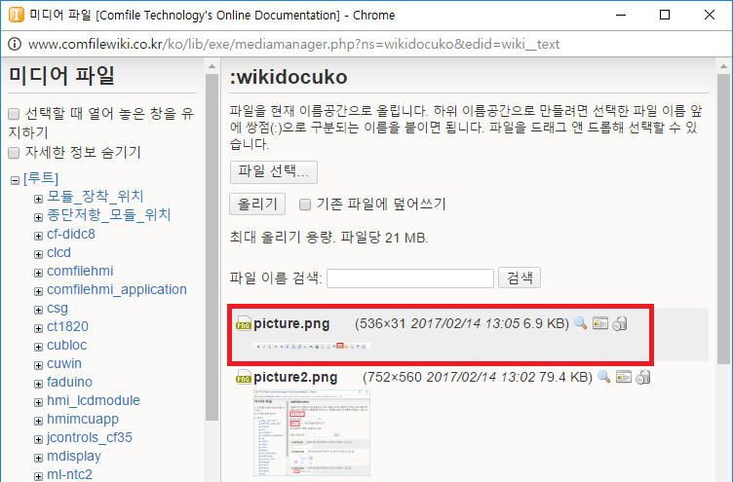Screen dimensions: 733x482
Task: Click the 파일 이름 검색 input field
Action: [x=410, y=278]
